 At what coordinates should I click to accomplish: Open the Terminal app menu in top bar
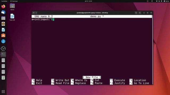click(14, 1)
